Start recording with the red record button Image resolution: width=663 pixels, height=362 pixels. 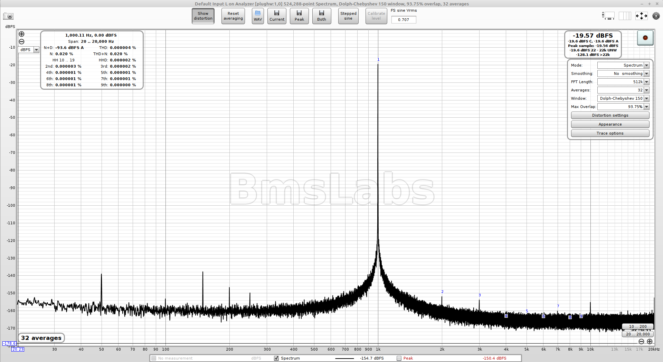[645, 38]
